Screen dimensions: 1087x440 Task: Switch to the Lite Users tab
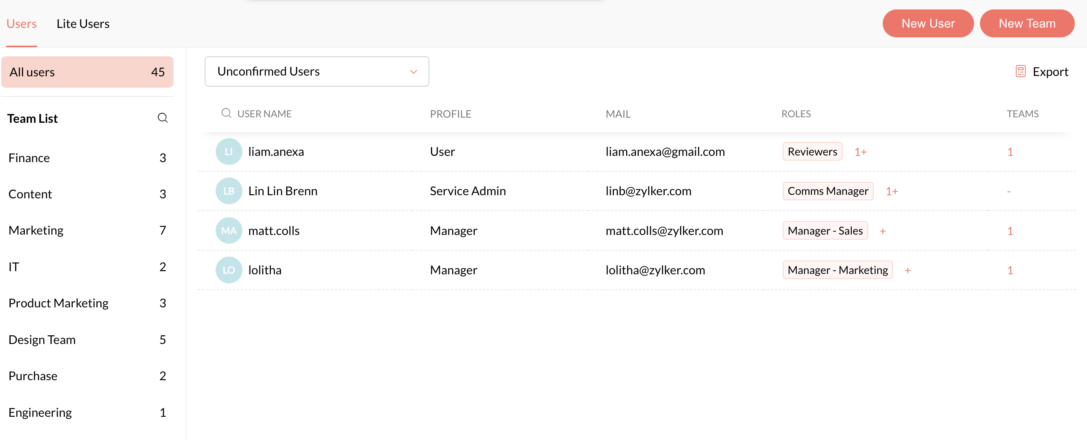pos(83,24)
